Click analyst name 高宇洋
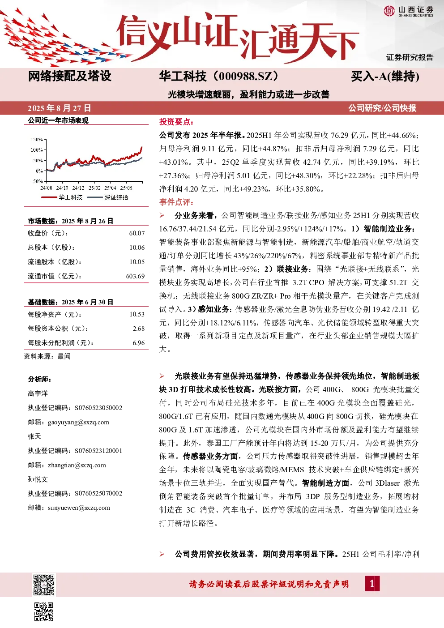 pyautogui.click(x=38, y=393)
